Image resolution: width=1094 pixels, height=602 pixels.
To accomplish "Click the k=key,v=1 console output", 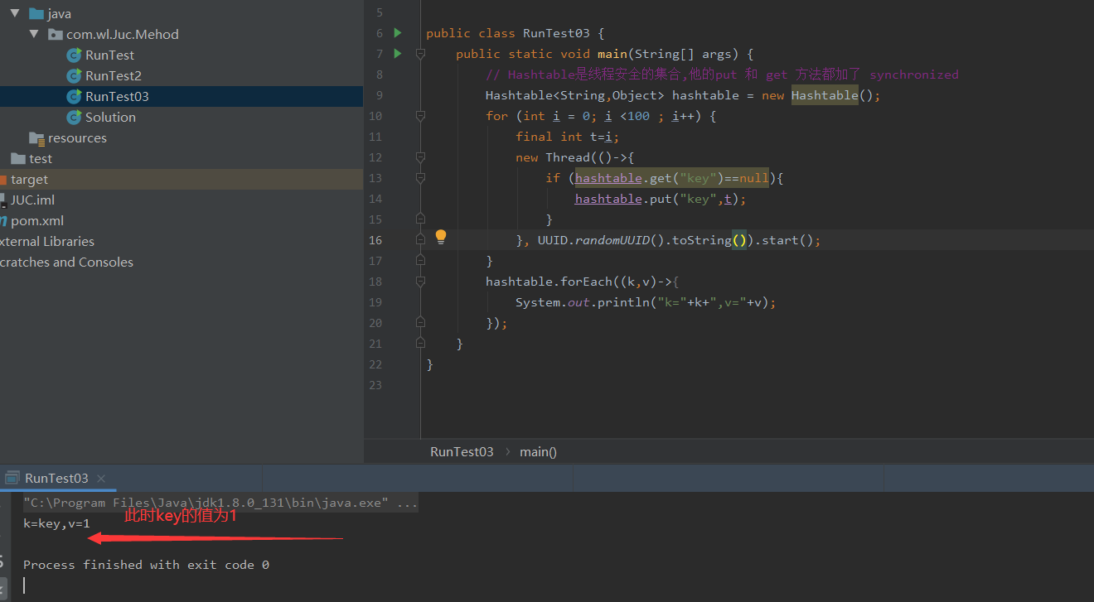I will click(56, 523).
